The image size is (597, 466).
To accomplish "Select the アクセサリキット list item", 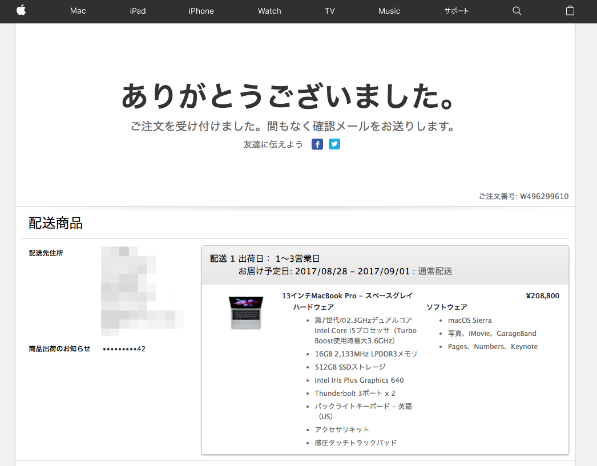I will pyautogui.click(x=341, y=429).
